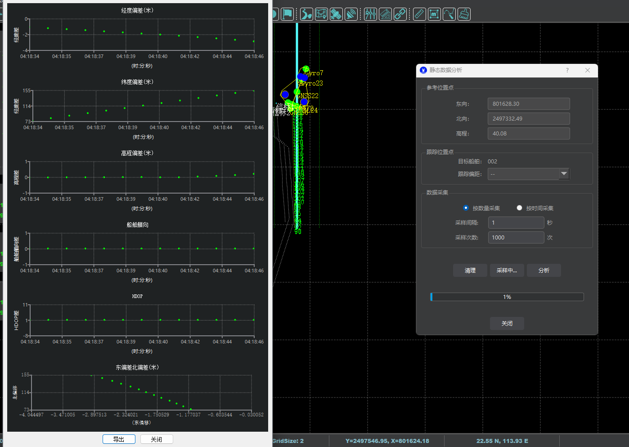Click the Gyro23 label on map

click(x=311, y=83)
